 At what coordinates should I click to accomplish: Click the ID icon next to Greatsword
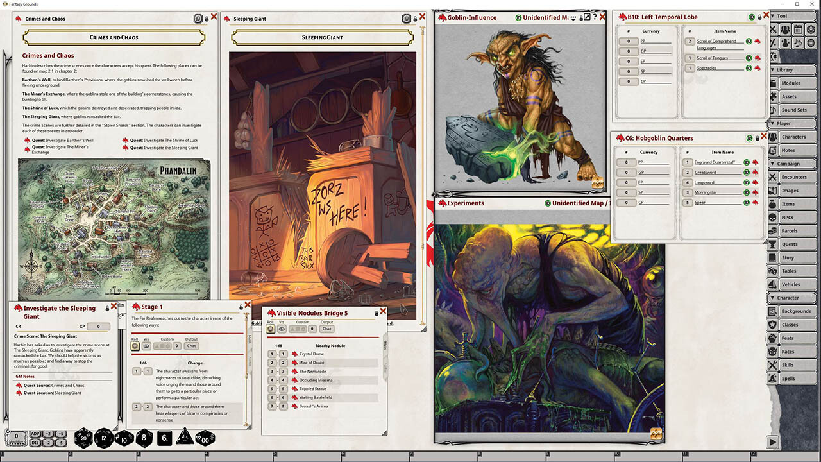point(747,173)
